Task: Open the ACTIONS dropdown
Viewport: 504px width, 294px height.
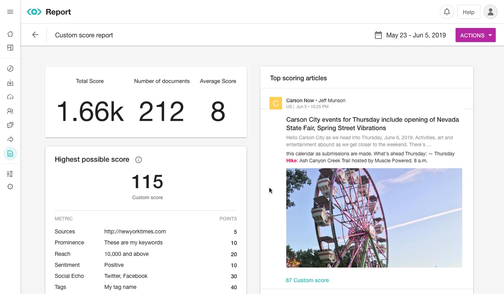Action: pos(476,35)
